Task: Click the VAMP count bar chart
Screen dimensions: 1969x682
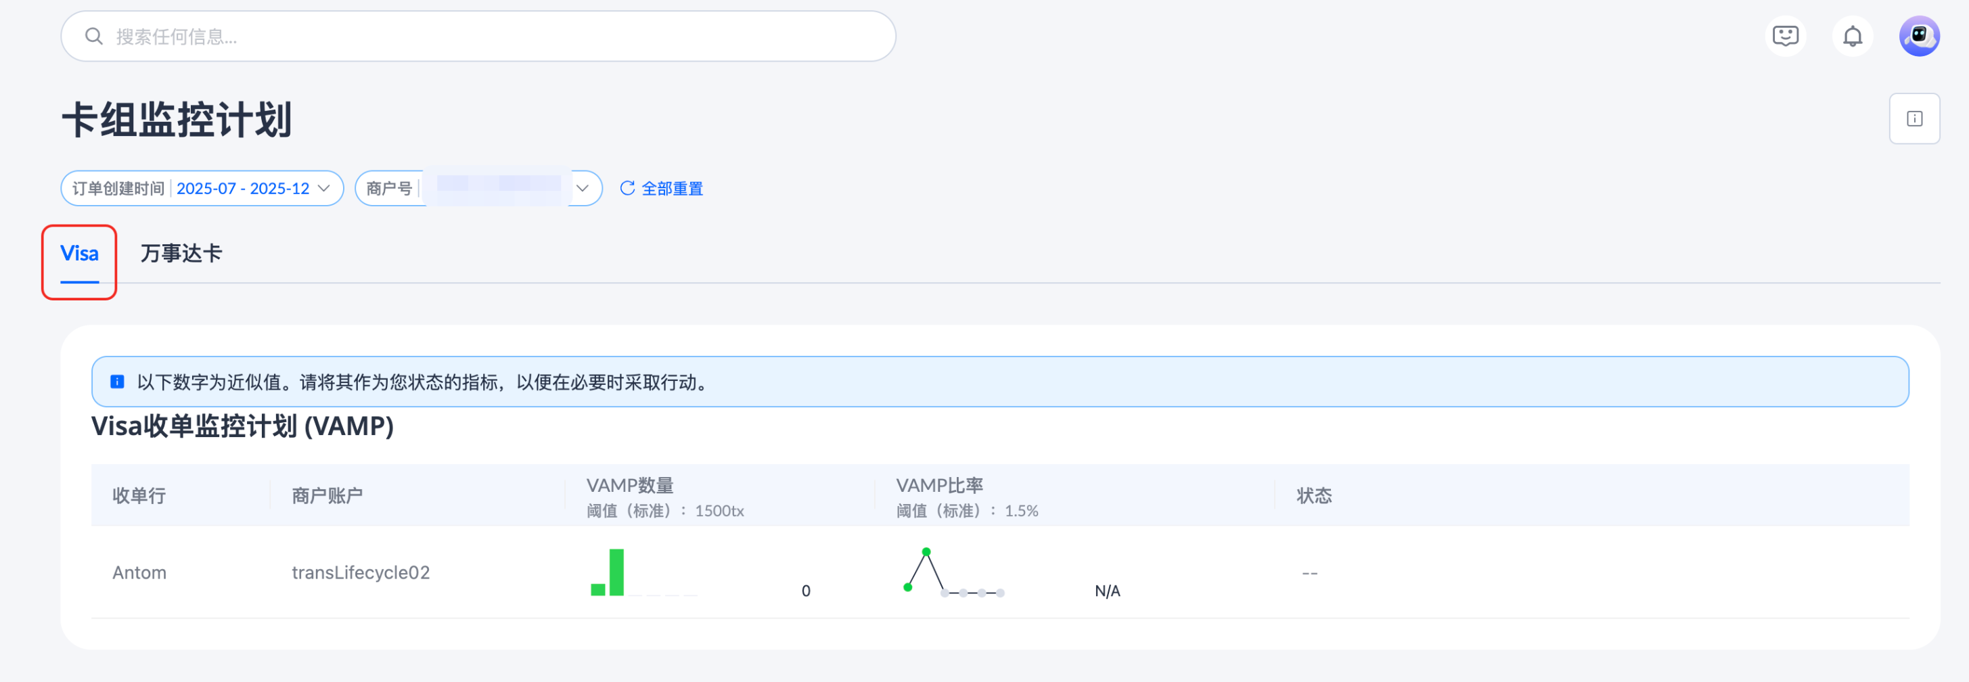Action: 643,572
